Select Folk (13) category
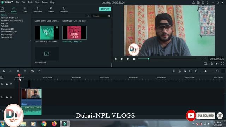This screenshot has width=226, height=127. (5, 26)
